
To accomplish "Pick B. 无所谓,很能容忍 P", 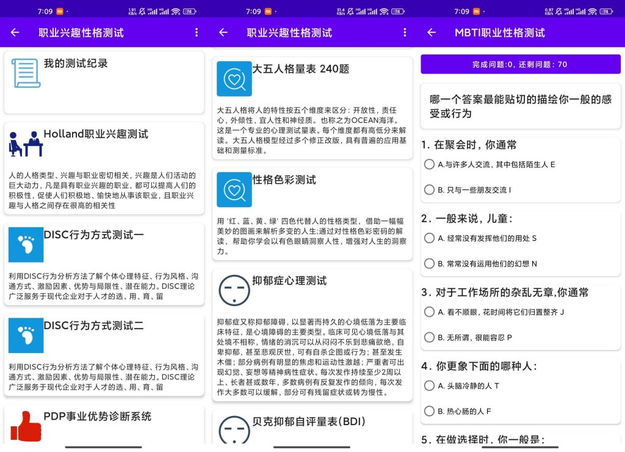I will click(468, 338).
